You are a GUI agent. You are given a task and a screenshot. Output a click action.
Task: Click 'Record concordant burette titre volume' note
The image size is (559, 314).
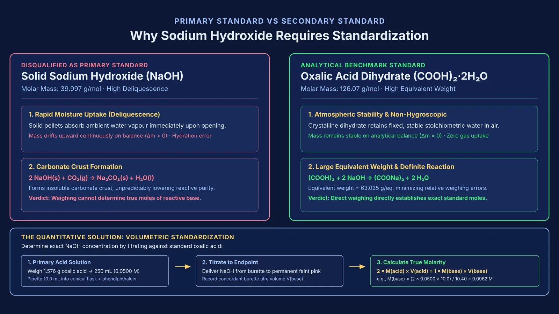[x=253, y=279]
